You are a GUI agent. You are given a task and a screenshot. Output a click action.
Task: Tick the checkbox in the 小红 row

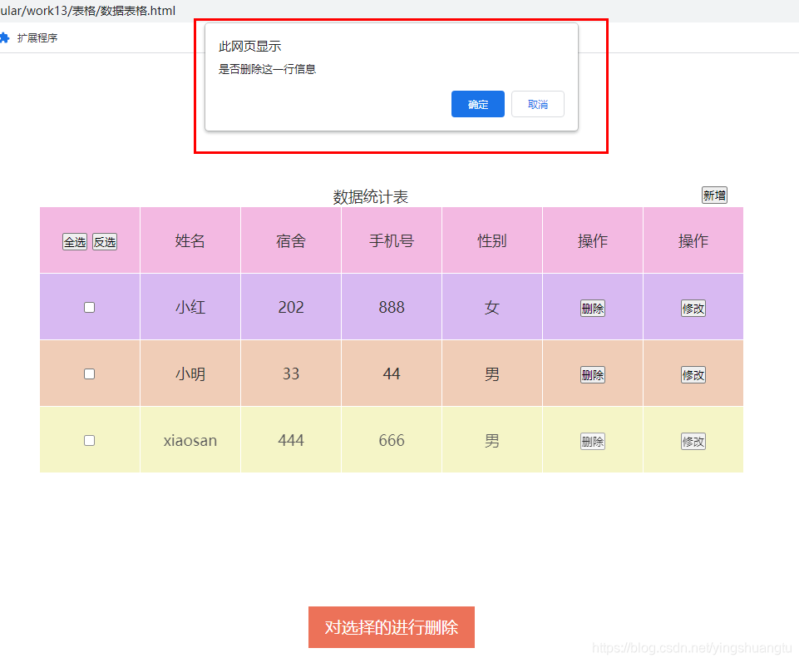click(89, 308)
